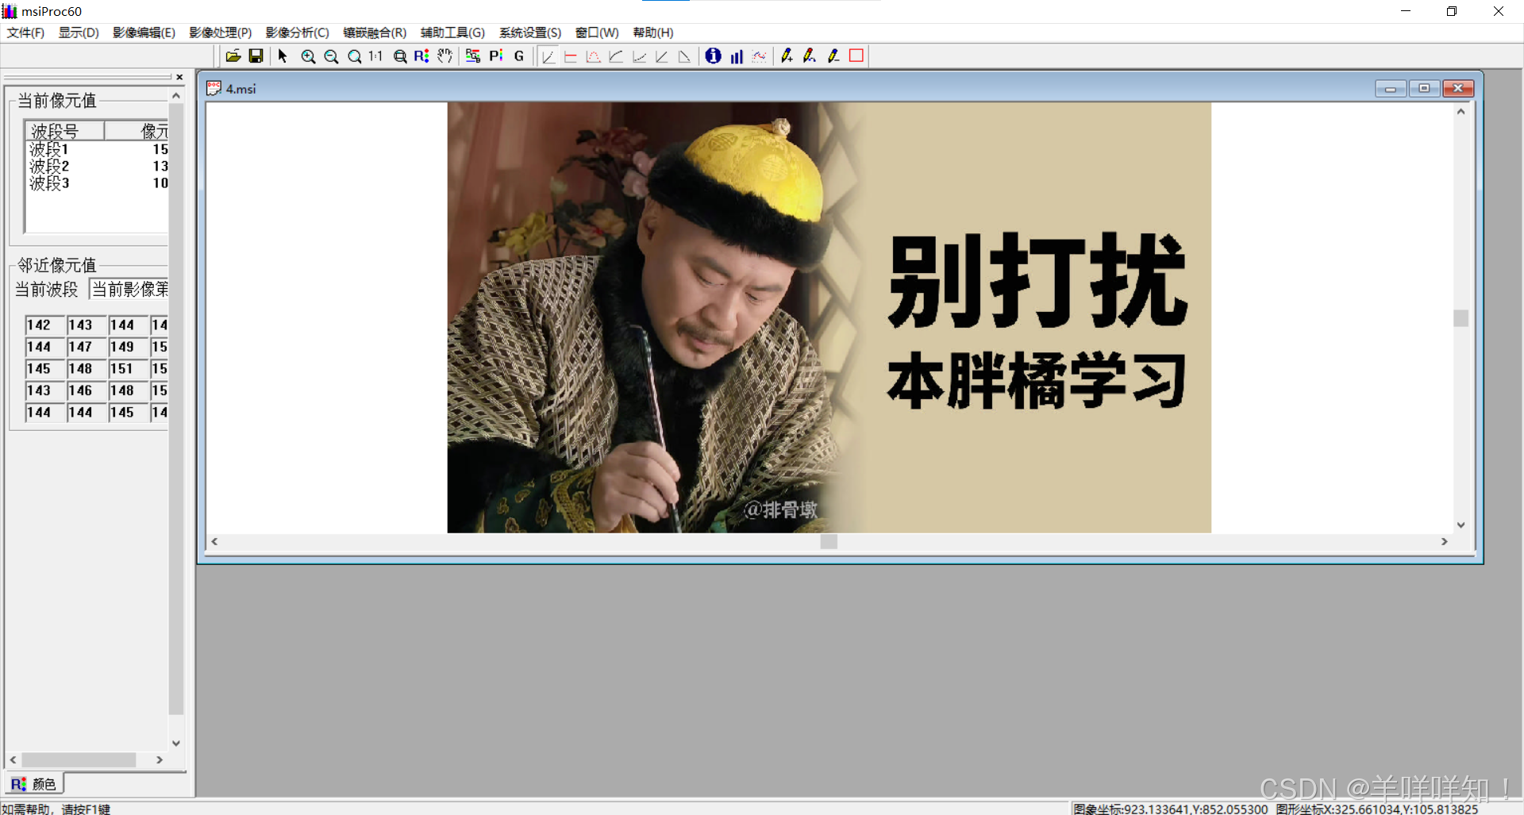This screenshot has width=1524, height=815.
Task: Switch to the 颜色 tab at panel bottom
Action: (33, 784)
